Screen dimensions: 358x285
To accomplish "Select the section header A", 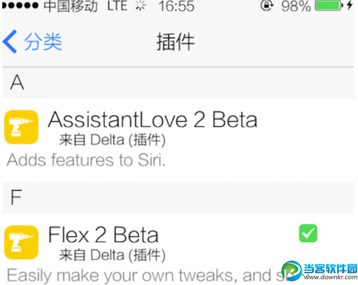I will (17, 83).
